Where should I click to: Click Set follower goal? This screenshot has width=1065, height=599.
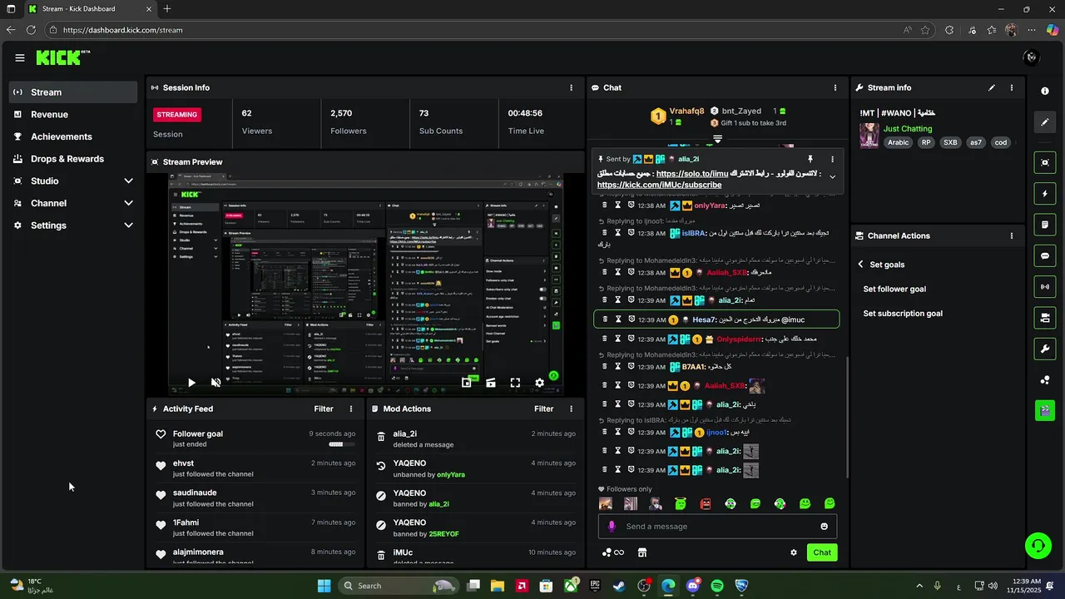coord(894,290)
